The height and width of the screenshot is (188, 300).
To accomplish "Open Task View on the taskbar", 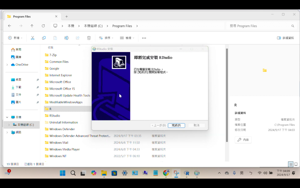I will coord(83,173).
